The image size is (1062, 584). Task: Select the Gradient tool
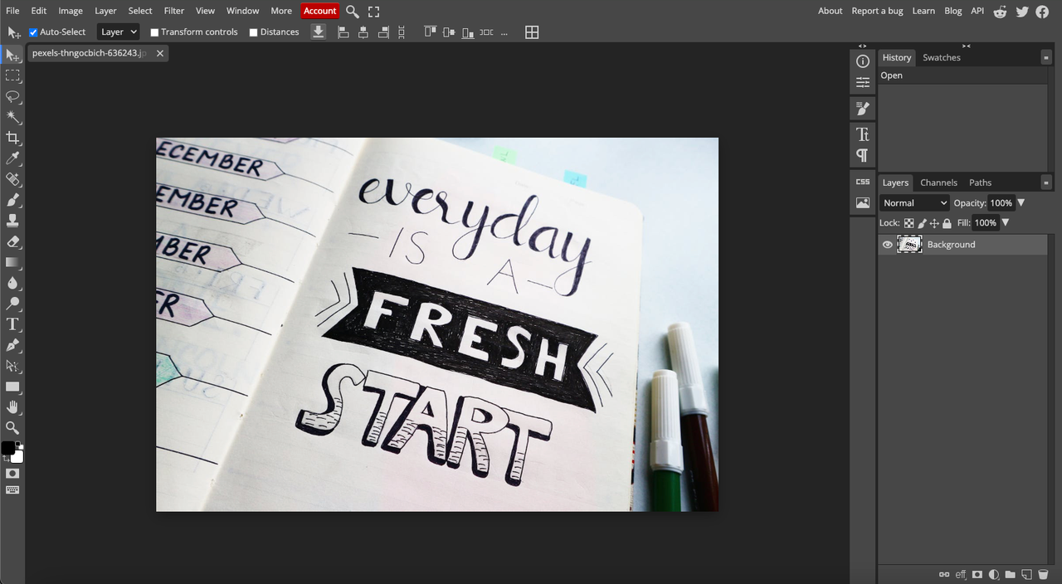(x=12, y=262)
